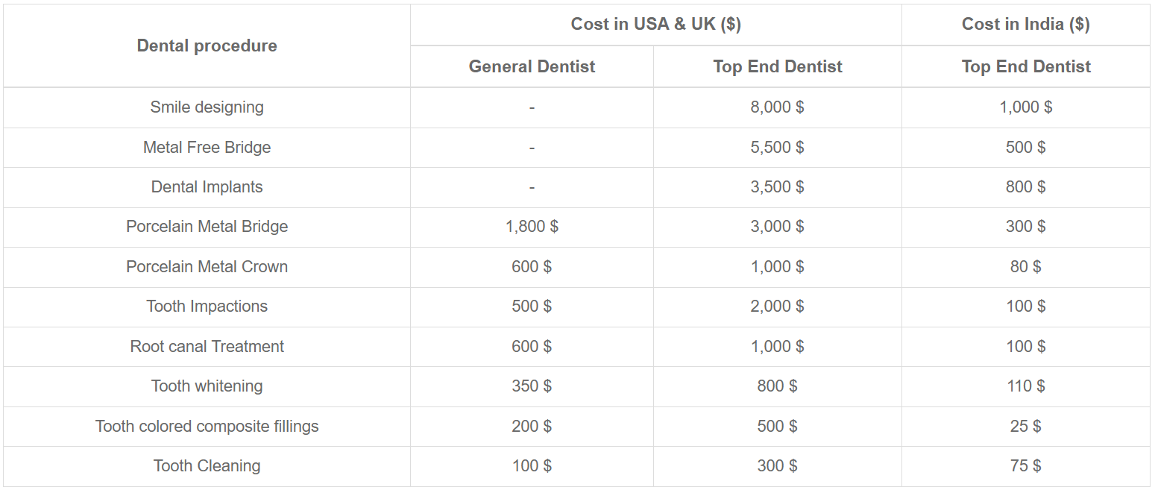Select the Tooth Cleaning row label
The width and height of the screenshot is (1155, 490).
(207, 466)
